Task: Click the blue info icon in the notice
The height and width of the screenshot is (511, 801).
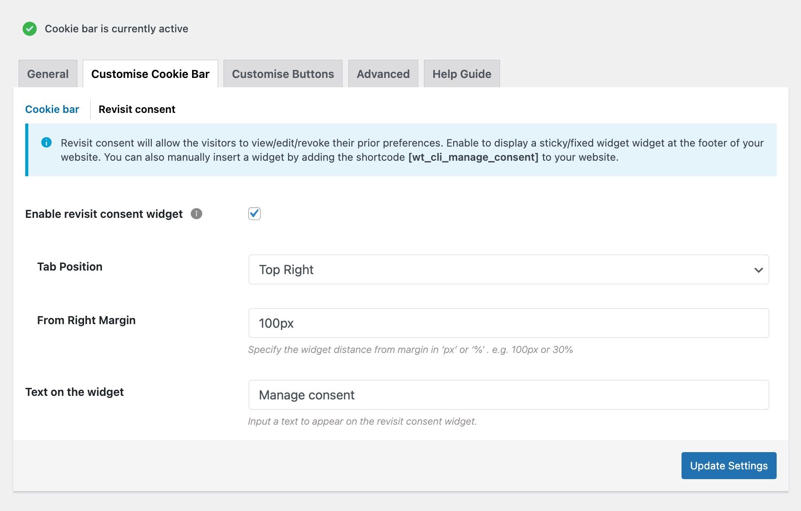Action: [46, 143]
